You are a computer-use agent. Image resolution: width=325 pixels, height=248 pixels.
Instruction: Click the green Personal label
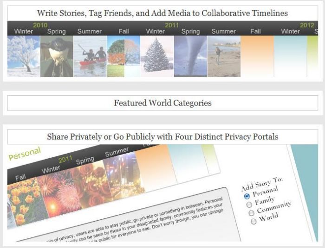tap(25, 154)
